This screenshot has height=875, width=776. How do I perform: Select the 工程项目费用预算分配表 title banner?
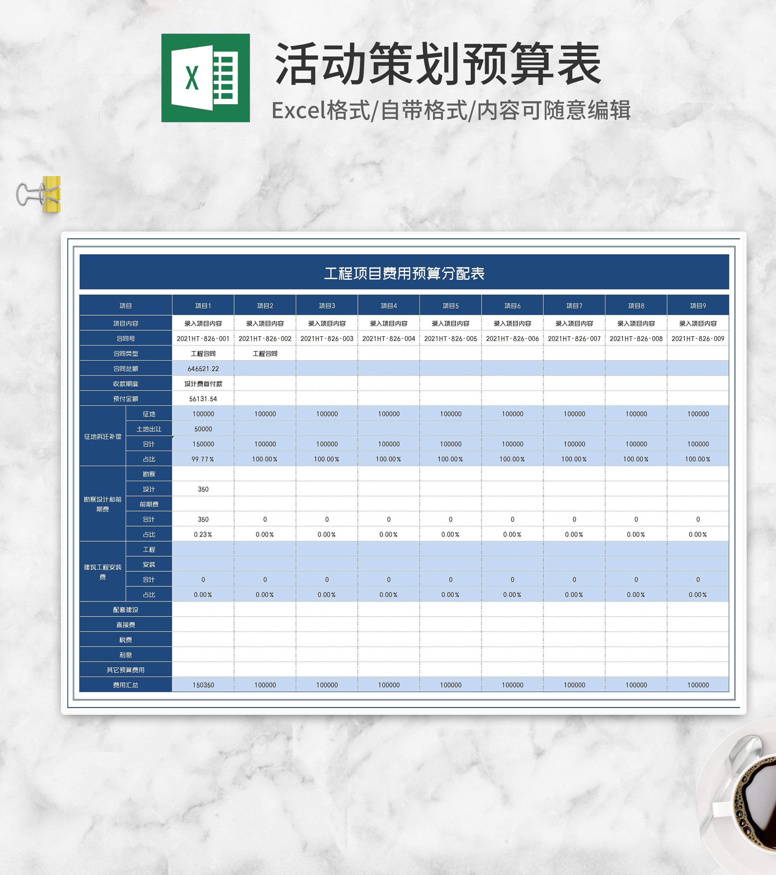tap(404, 273)
